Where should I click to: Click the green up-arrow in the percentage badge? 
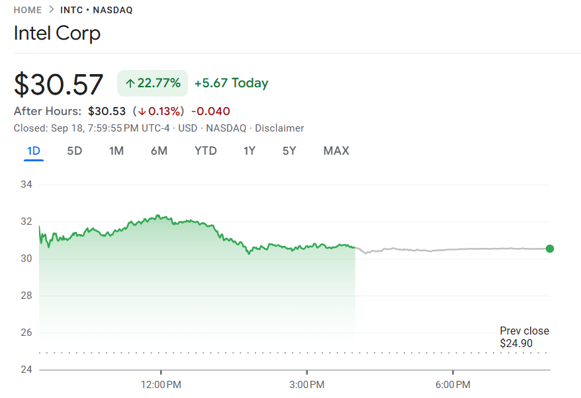tap(130, 83)
